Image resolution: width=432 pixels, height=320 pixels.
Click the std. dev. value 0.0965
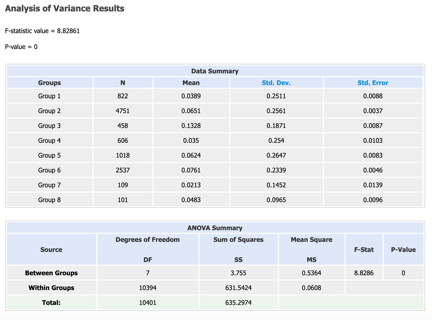(276, 200)
